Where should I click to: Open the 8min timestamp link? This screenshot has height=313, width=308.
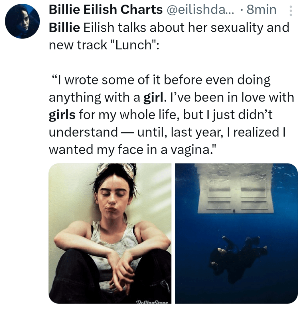click(262, 10)
